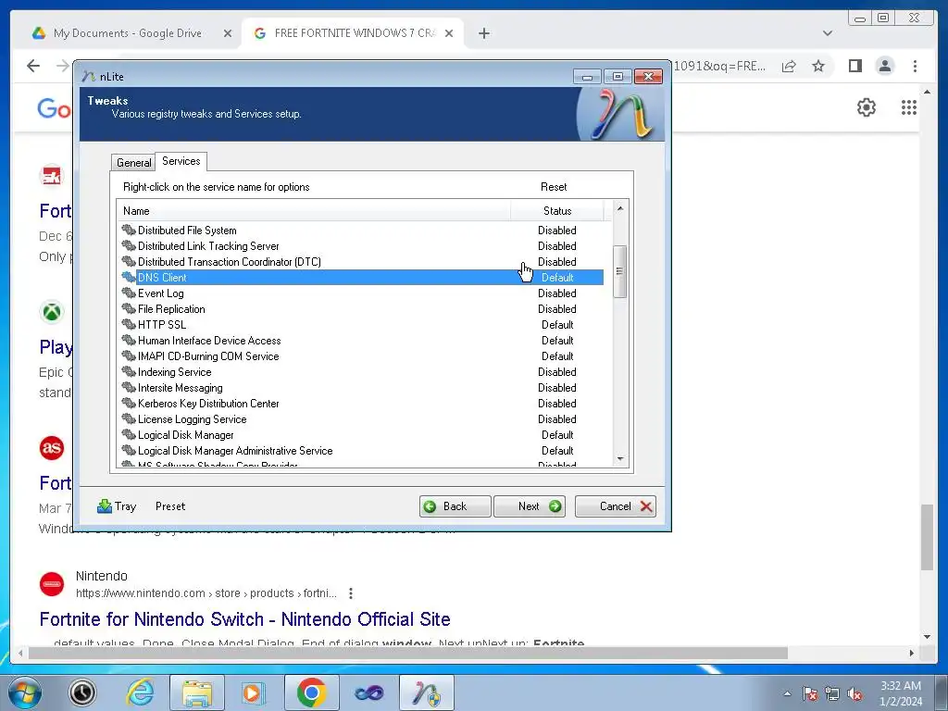Open a new Chrome tab
Viewport: 948px width, 711px height.
pos(483,33)
